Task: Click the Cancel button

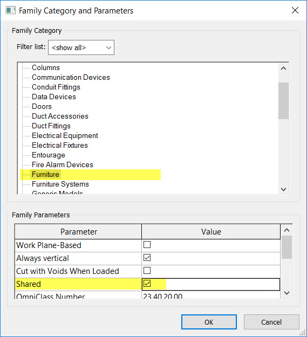Action: (x=271, y=322)
